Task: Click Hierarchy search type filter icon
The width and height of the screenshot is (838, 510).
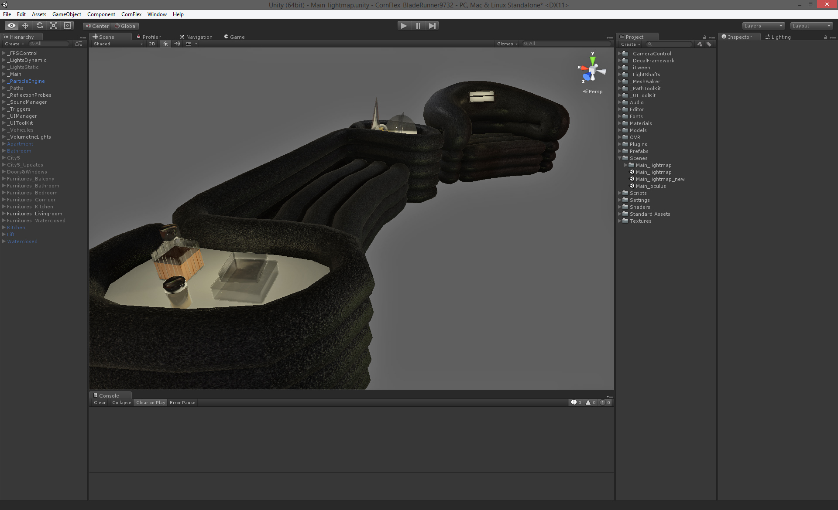Action: [79, 44]
